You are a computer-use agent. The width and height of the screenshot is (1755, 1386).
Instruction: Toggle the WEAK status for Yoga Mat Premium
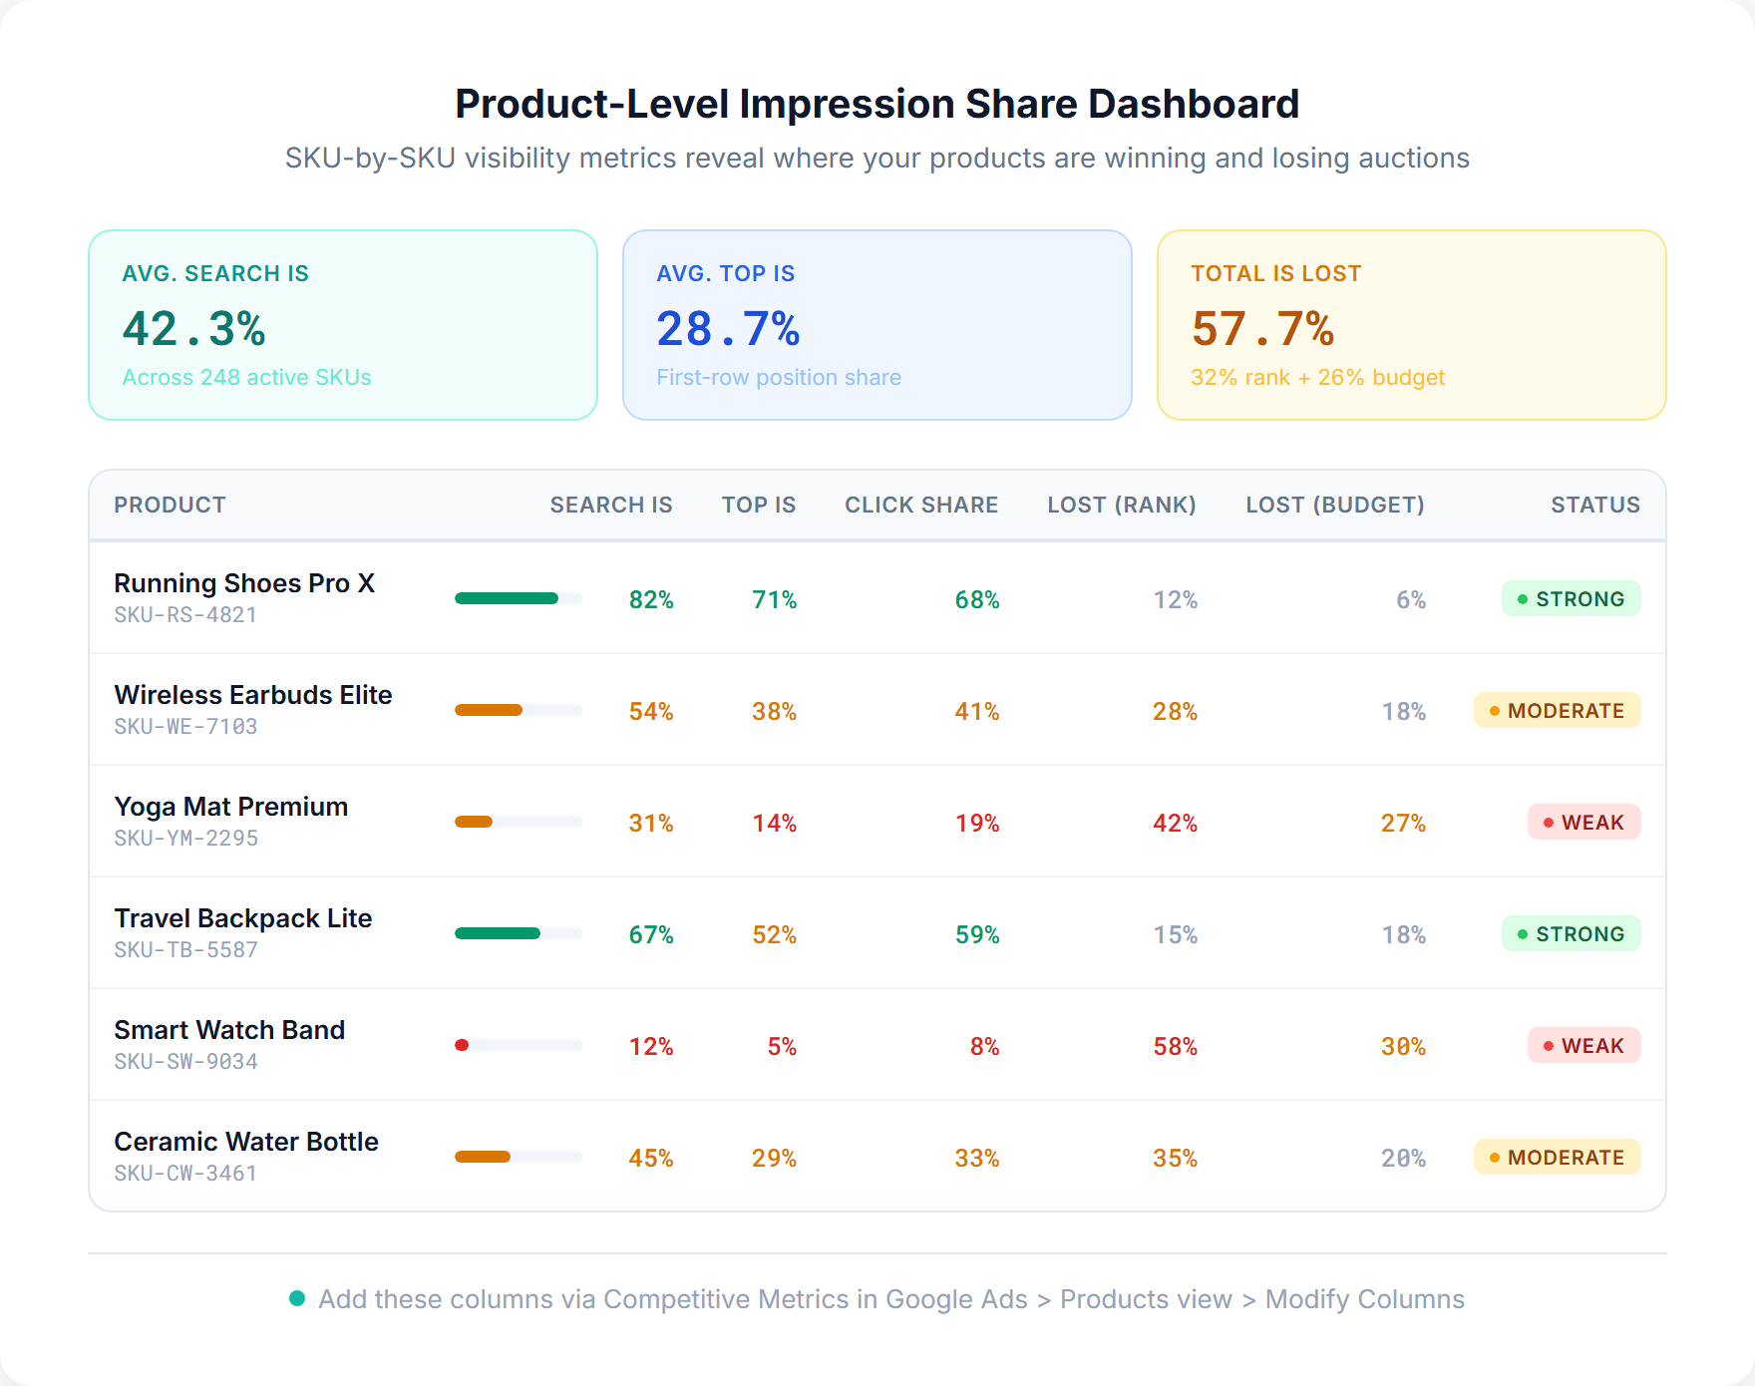tap(1583, 823)
